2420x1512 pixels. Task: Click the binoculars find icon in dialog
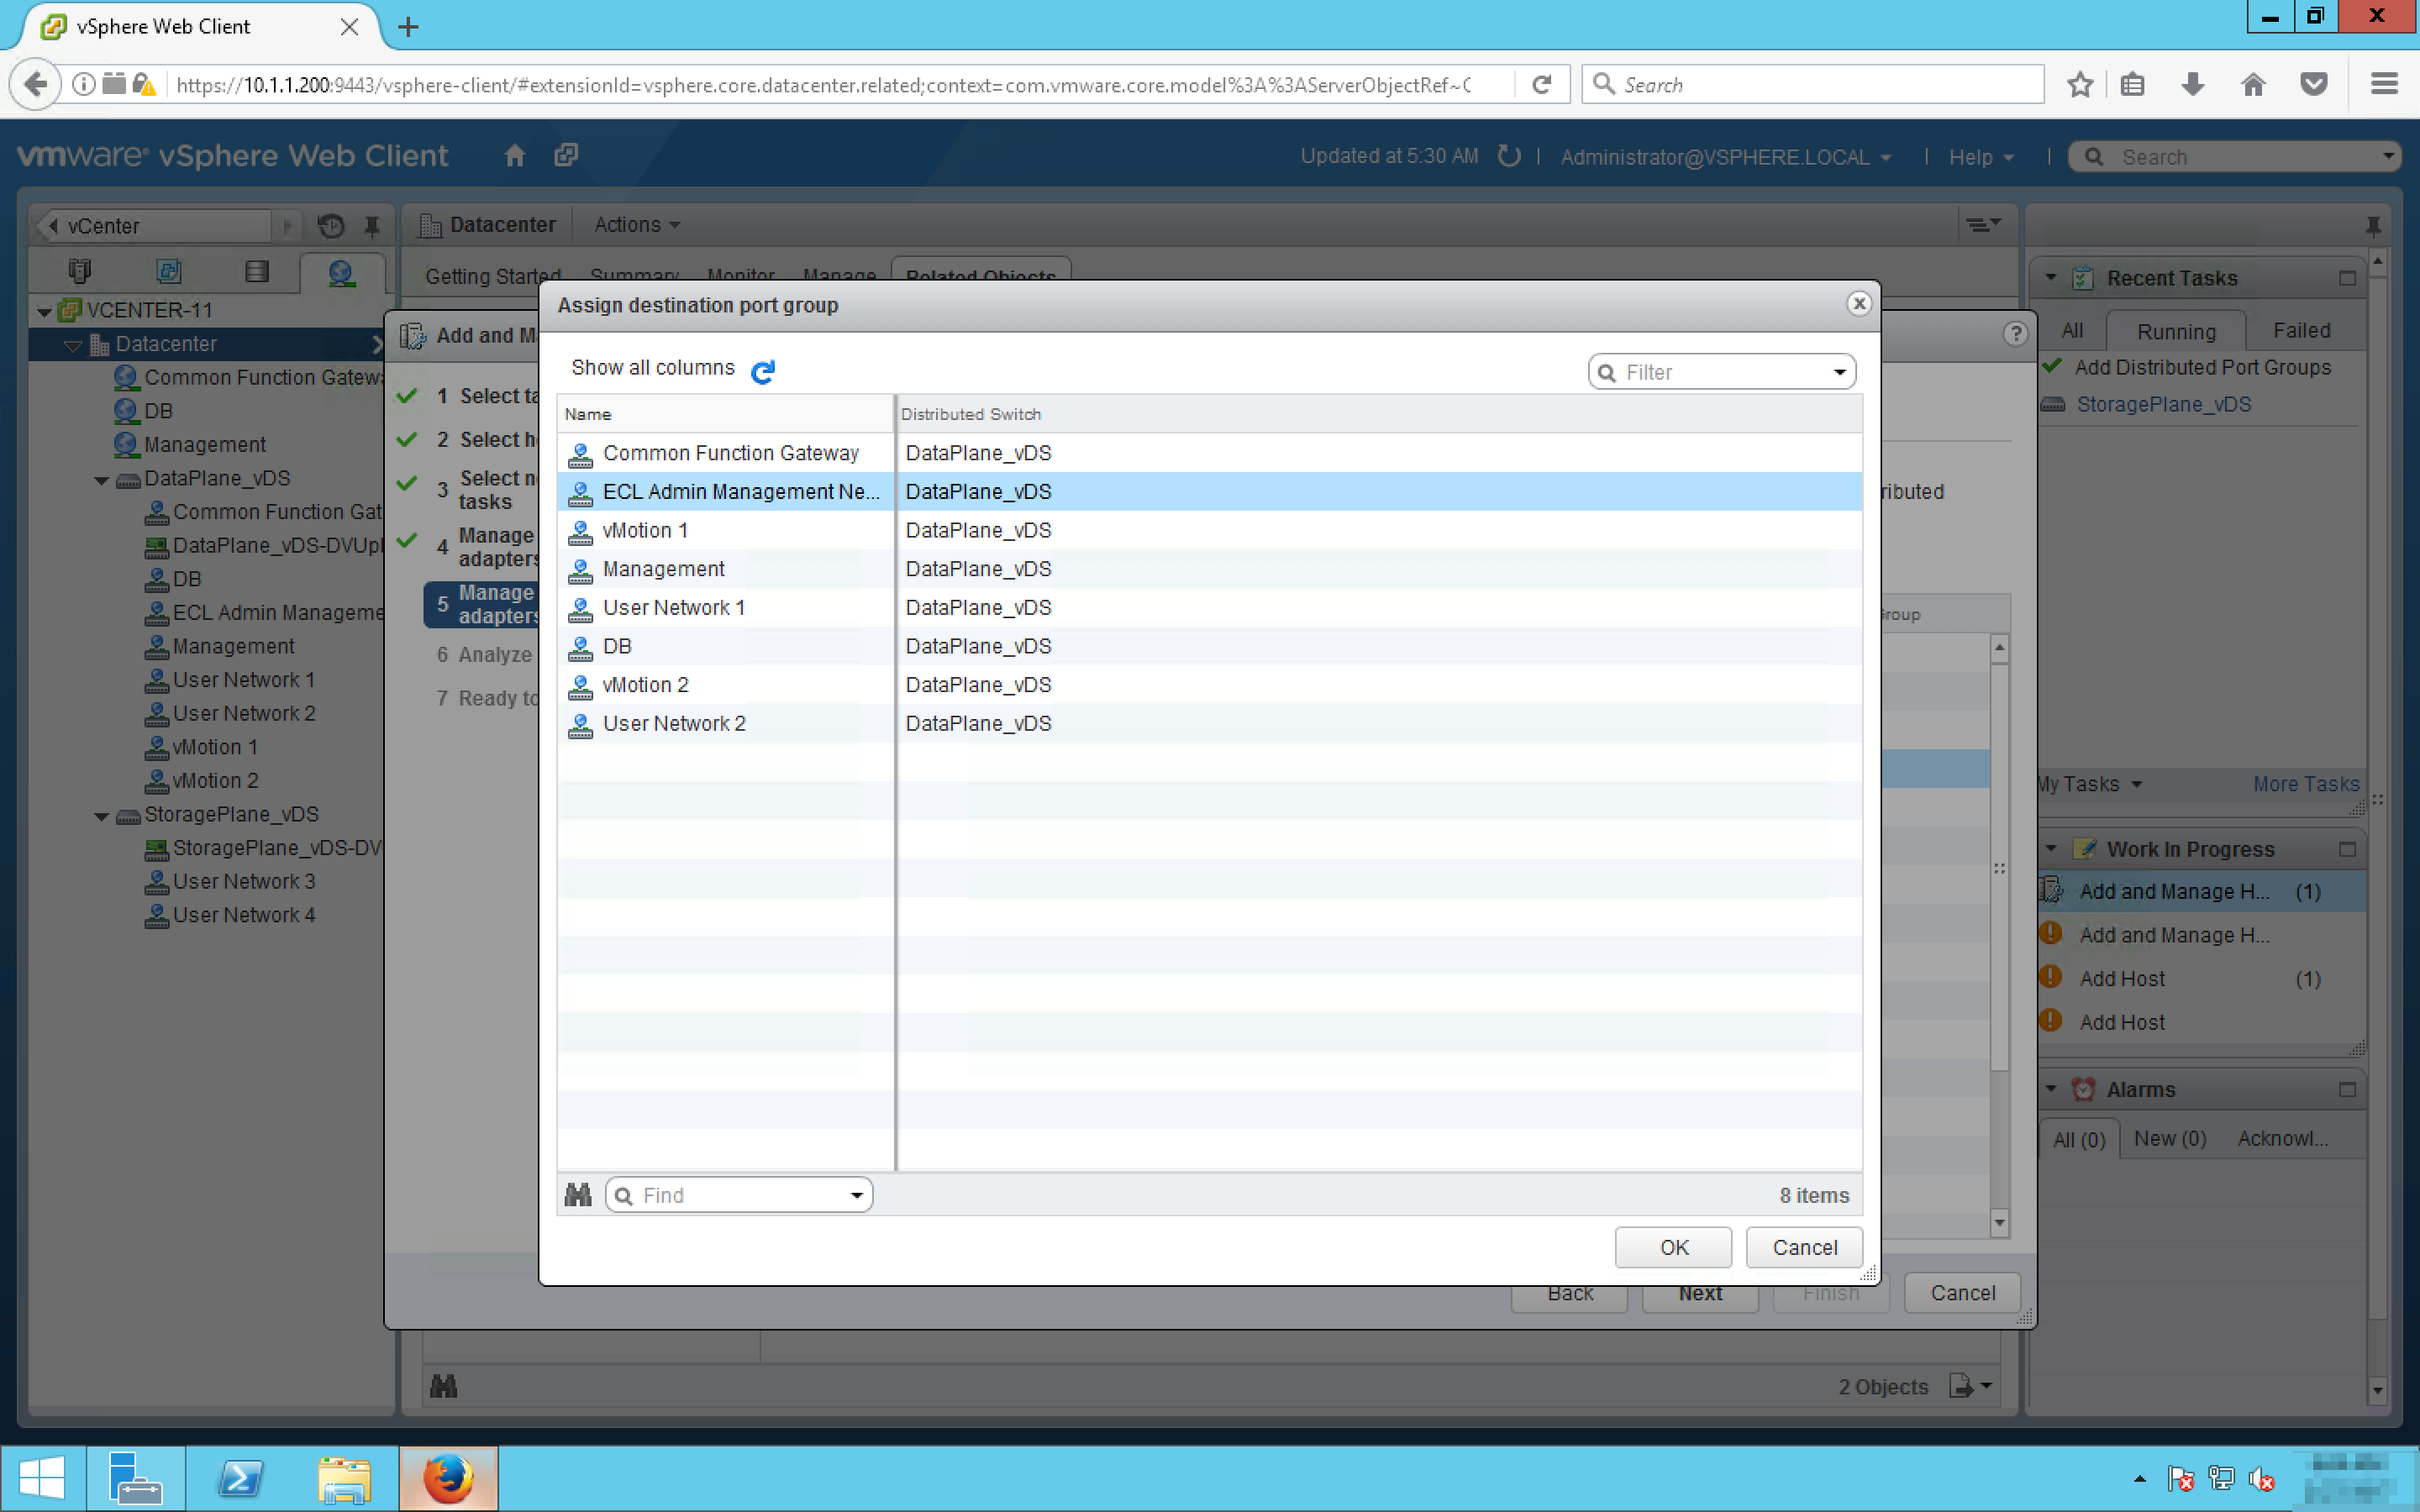578,1195
